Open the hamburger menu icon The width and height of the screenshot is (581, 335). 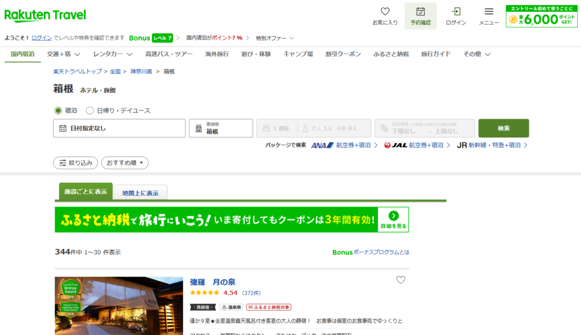(x=489, y=11)
